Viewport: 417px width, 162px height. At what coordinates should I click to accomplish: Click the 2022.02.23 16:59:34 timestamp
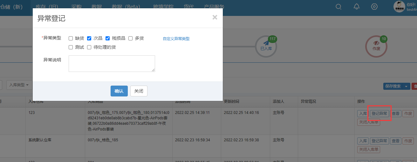point(192,140)
